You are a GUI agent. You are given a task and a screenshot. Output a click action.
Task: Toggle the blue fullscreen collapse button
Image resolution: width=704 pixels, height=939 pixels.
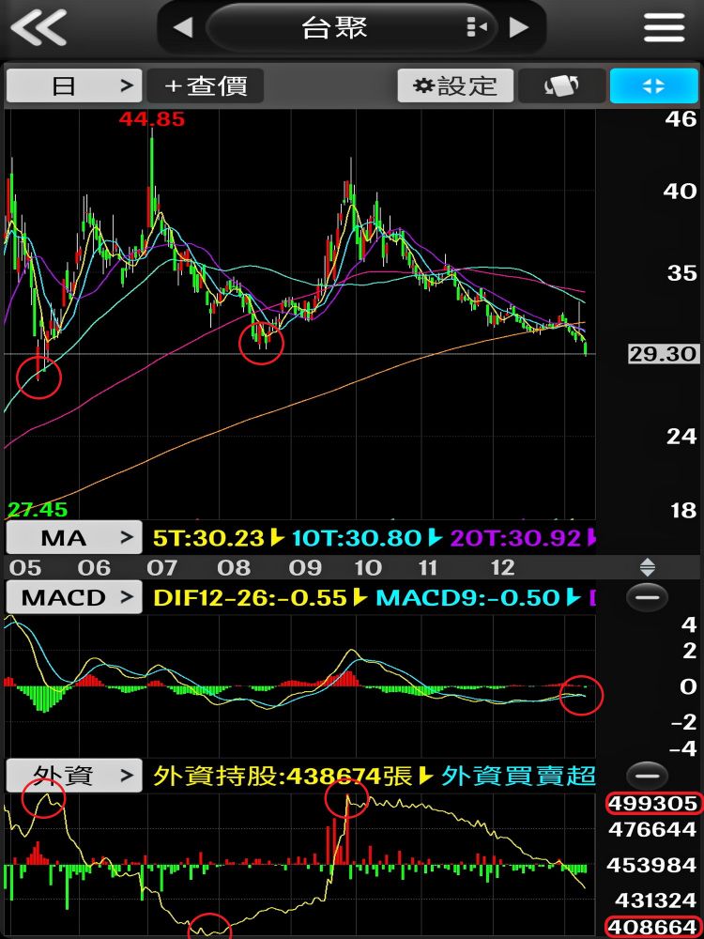[x=653, y=86]
